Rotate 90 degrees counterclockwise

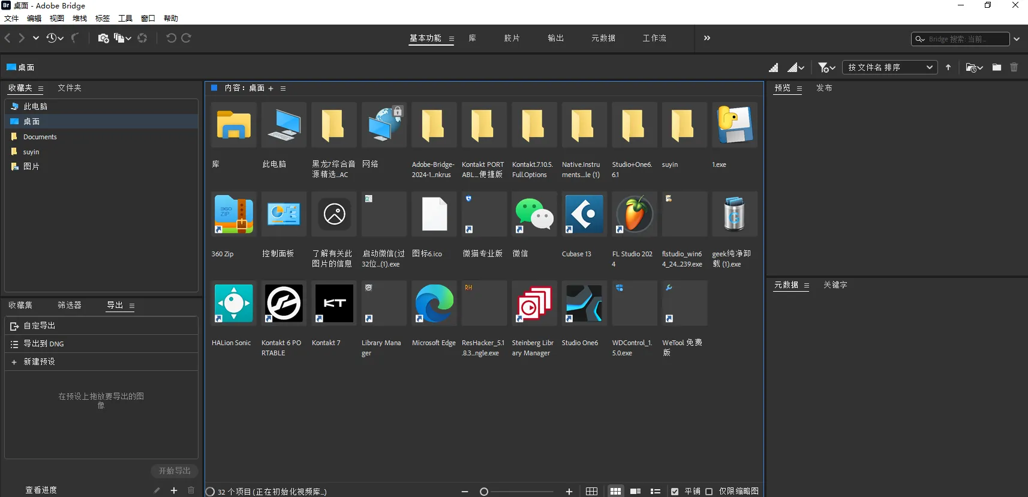(171, 38)
